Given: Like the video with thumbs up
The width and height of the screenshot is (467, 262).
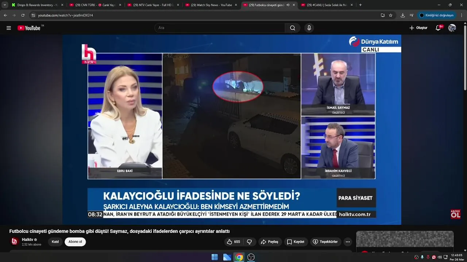Looking at the screenshot, I should [233, 242].
